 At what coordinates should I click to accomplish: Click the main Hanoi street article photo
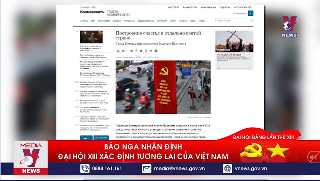click(x=163, y=87)
